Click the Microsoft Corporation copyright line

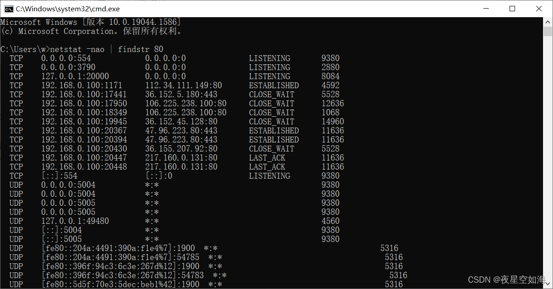pyautogui.click(x=92, y=31)
